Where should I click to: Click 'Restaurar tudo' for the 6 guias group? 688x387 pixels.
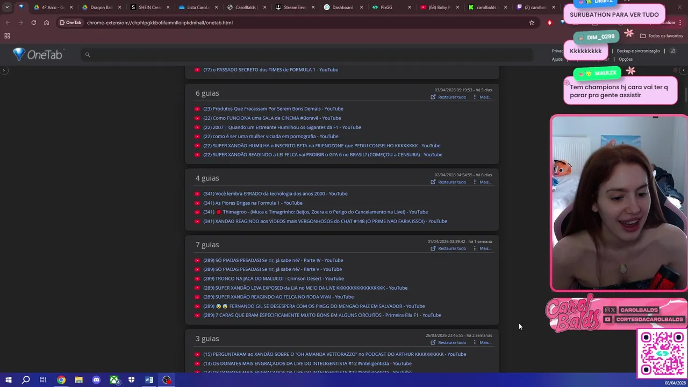click(x=452, y=97)
